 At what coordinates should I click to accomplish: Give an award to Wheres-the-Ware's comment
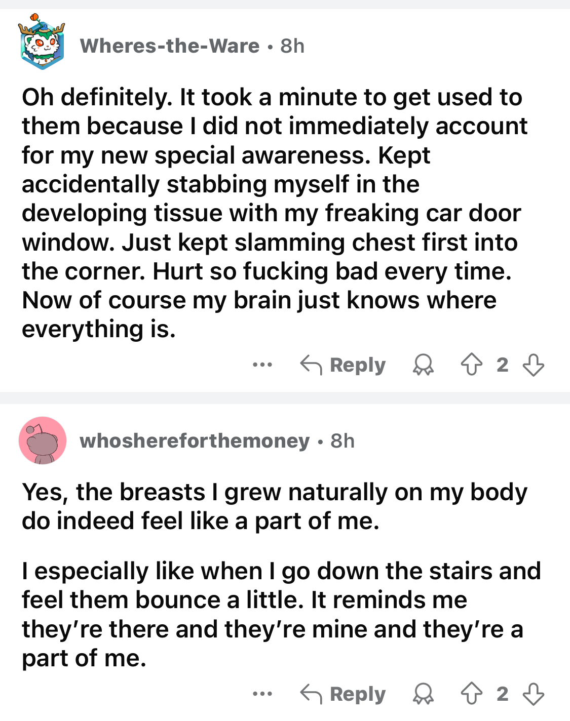point(423,365)
